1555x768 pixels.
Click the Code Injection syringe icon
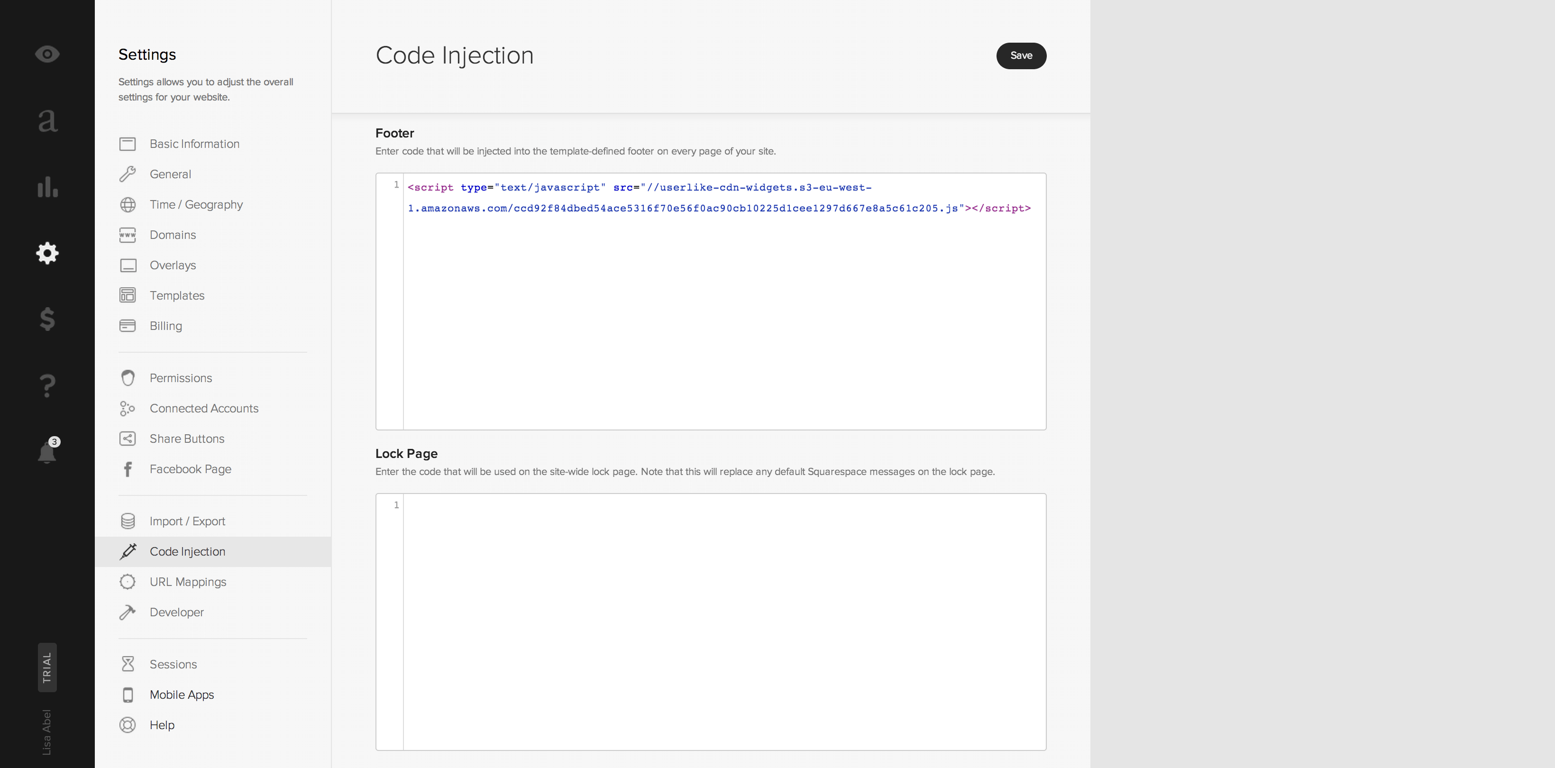click(128, 551)
